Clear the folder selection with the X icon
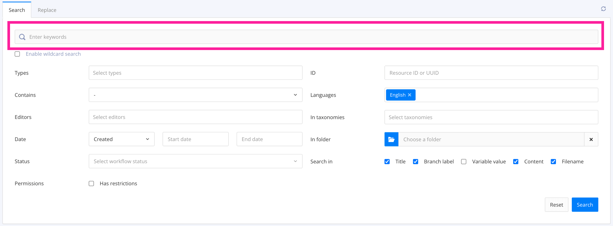613x226 pixels. click(x=591, y=139)
